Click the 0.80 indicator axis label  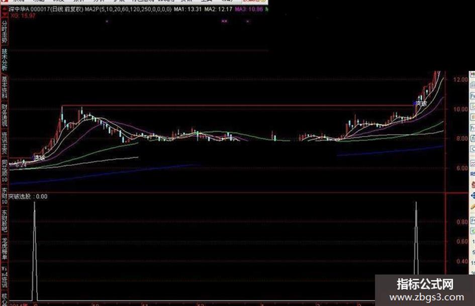[462, 222]
